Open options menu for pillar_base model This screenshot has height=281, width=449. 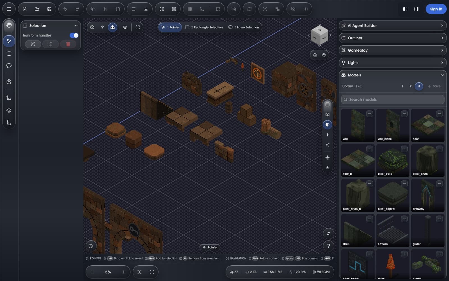404,149
